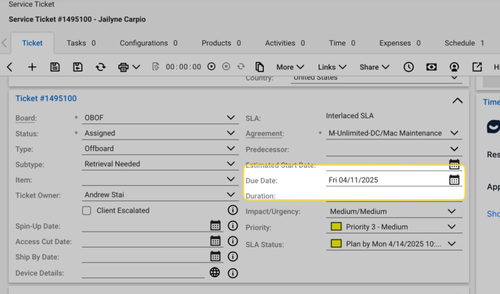
Task: Click the money bill icon
Action: point(431,67)
